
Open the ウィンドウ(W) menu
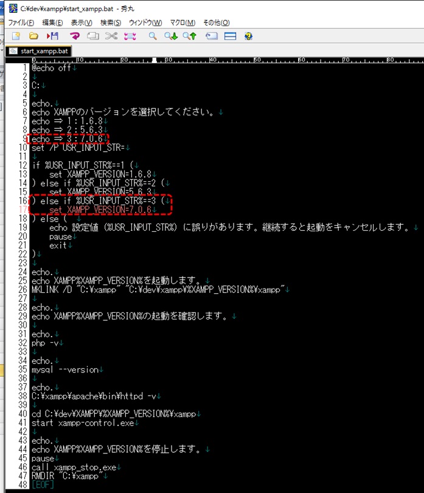pyautogui.click(x=145, y=23)
